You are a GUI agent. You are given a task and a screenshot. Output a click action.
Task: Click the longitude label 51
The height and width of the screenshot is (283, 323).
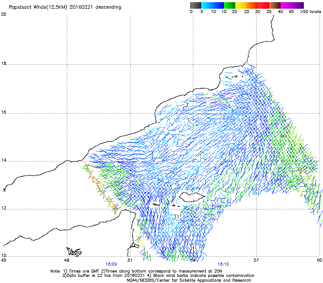tap(130, 260)
